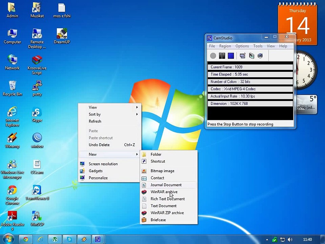The image size is (325, 244).
Task: Create a new Text Document
Action: pos(169,206)
